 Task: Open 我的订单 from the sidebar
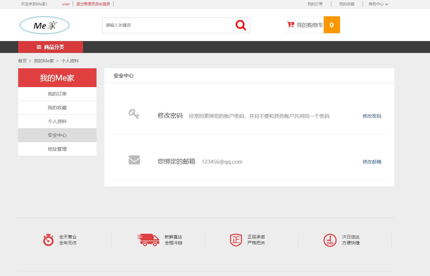pyautogui.click(x=57, y=94)
